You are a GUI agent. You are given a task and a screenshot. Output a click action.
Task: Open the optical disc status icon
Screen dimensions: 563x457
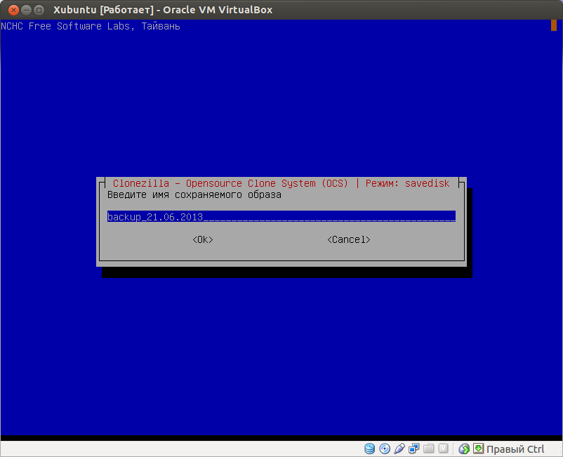coord(385,449)
